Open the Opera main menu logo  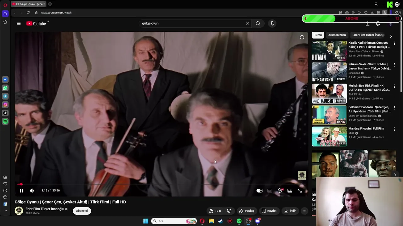click(x=5, y=5)
